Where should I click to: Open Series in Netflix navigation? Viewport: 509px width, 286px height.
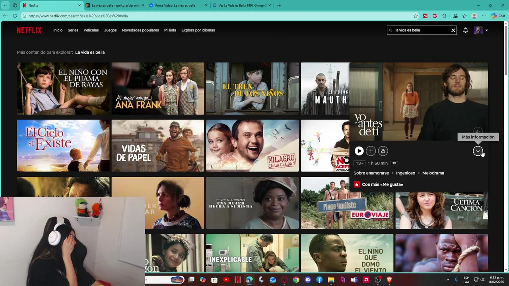point(73,30)
